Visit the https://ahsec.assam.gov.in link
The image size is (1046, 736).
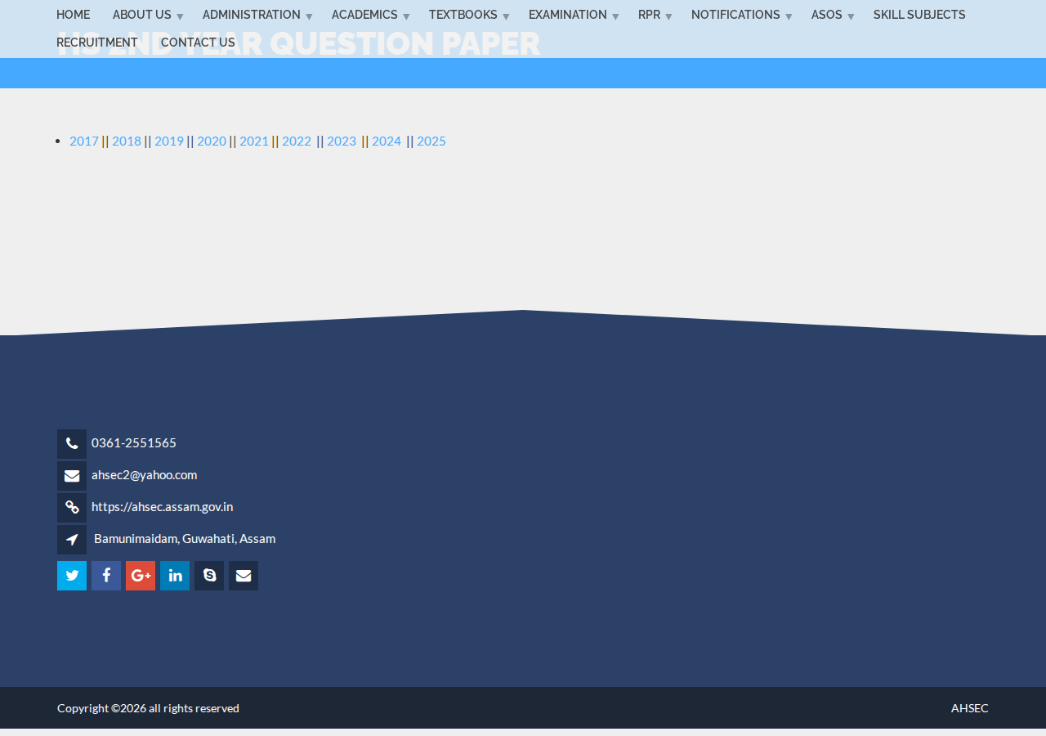(163, 506)
